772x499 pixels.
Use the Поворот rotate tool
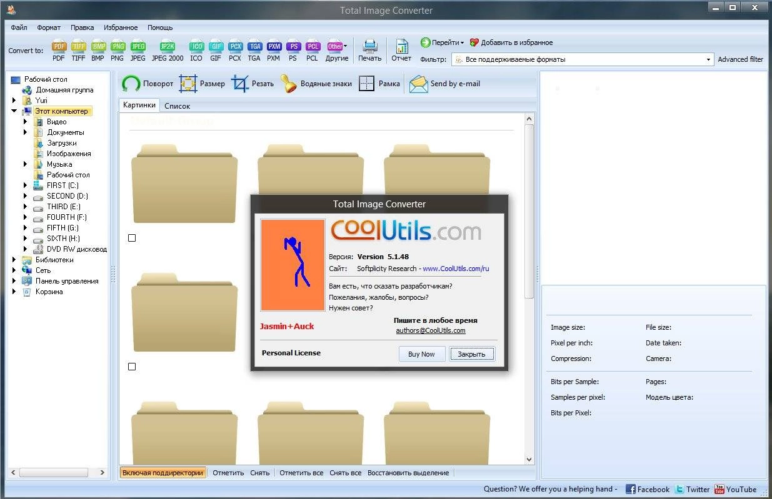[148, 84]
